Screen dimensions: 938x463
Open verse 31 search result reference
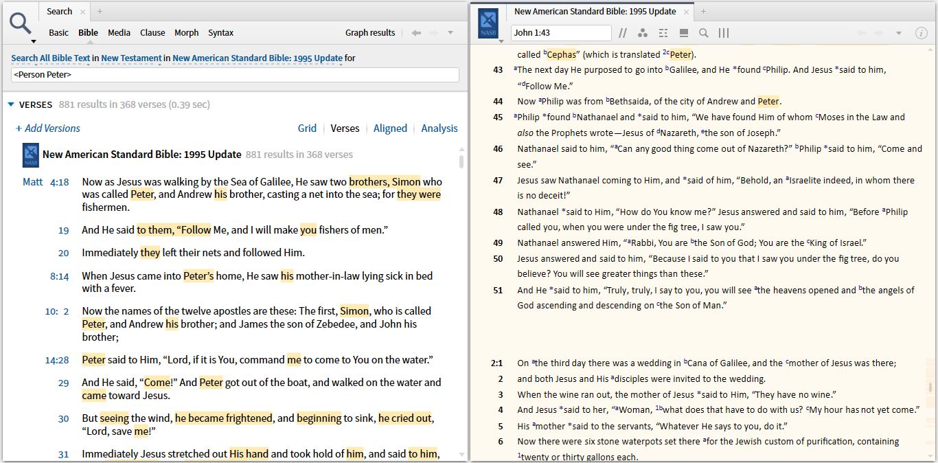coord(63,454)
